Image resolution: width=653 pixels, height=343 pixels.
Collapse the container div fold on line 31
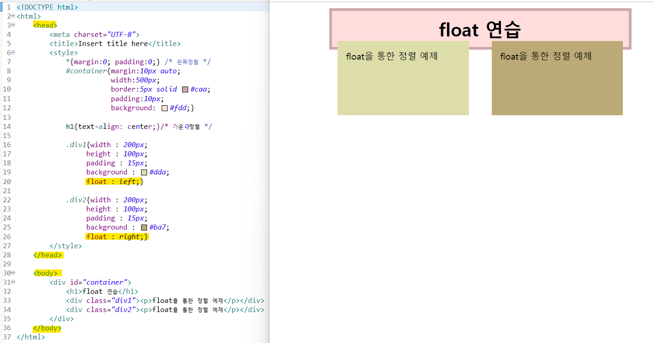tap(13, 282)
